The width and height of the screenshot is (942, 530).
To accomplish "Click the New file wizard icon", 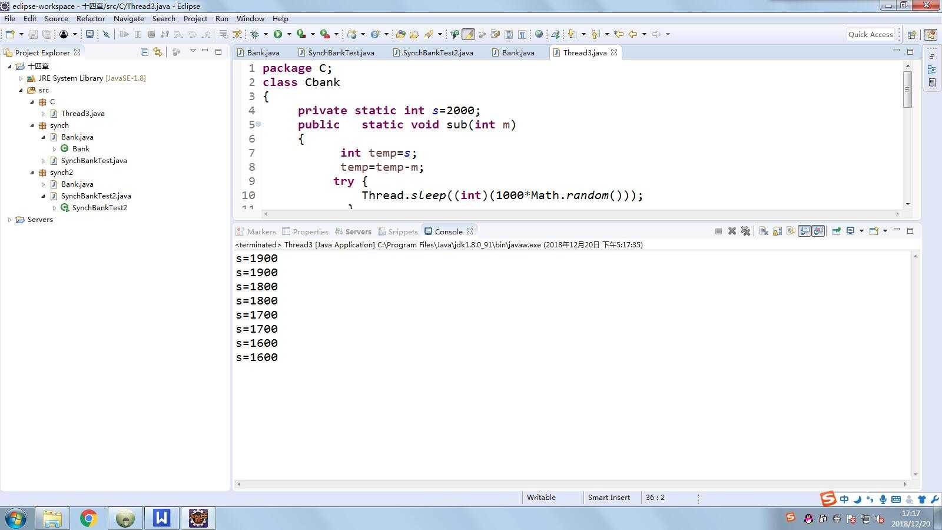I will click(x=10, y=34).
